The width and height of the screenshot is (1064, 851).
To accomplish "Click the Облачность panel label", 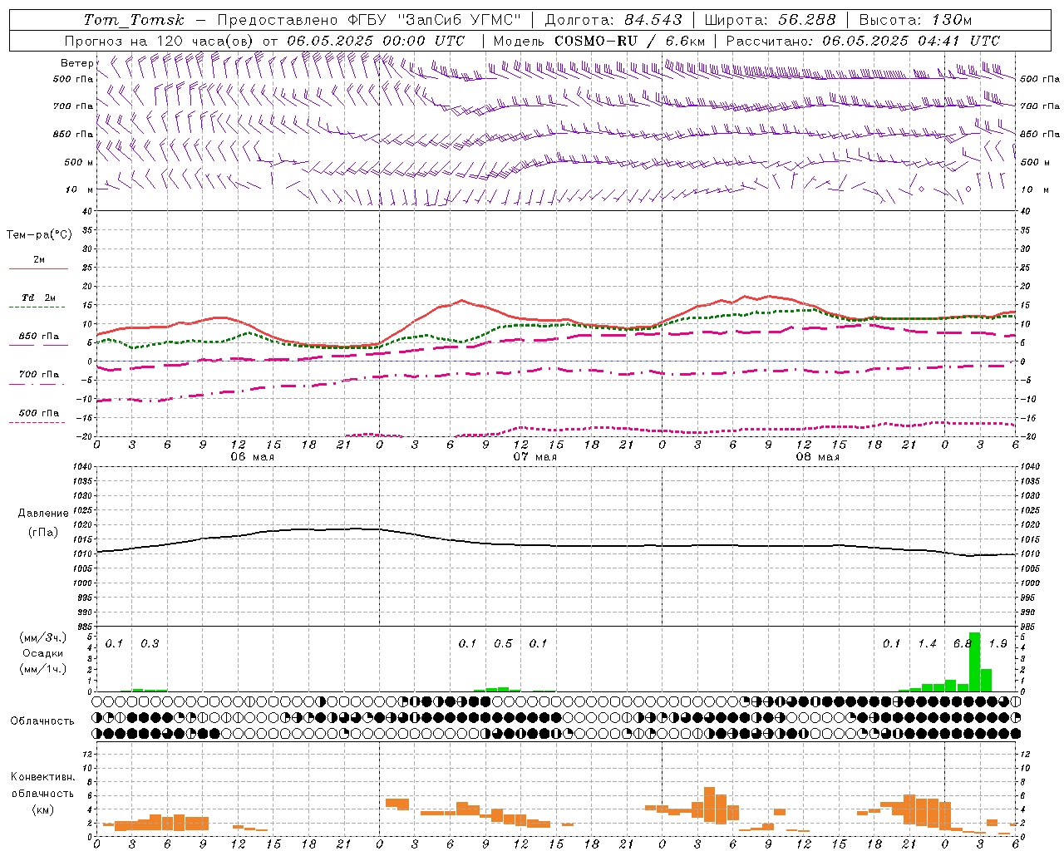I will 42,721.
